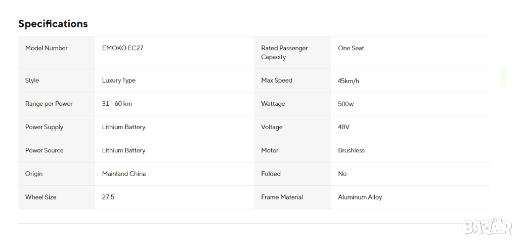This screenshot has width=518, height=241.
Task: Select the Max Speed label
Action: 277,81
